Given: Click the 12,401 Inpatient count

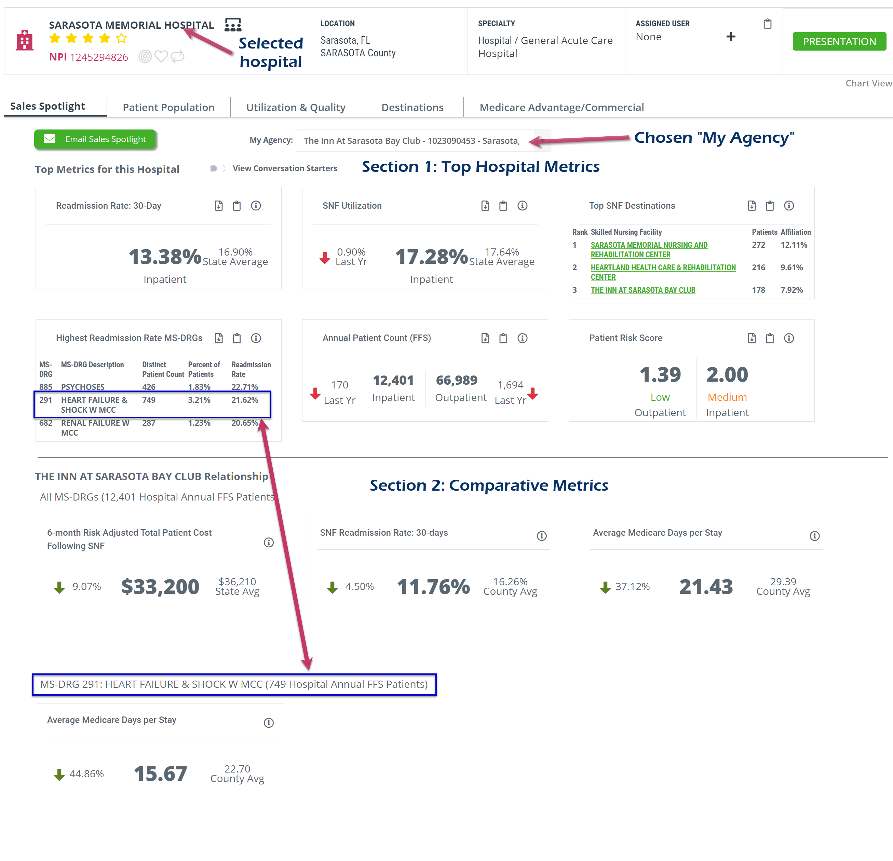Looking at the screenshot, I should [x=393, y=380].
